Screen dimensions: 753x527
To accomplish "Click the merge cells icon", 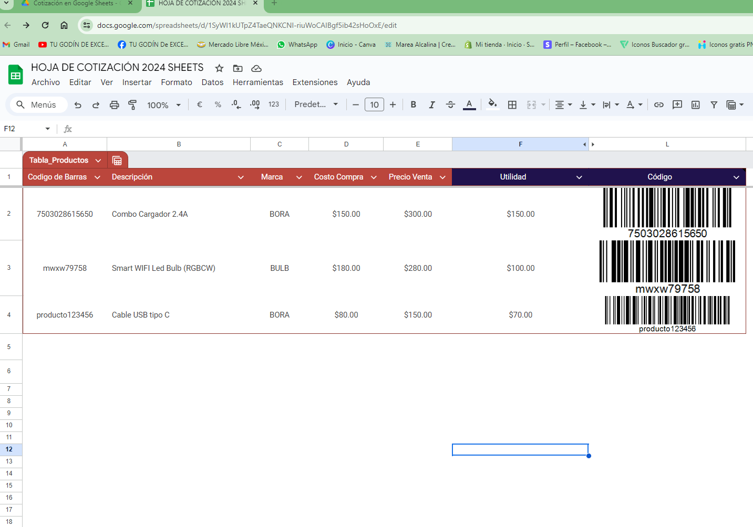I will (532, 104).
